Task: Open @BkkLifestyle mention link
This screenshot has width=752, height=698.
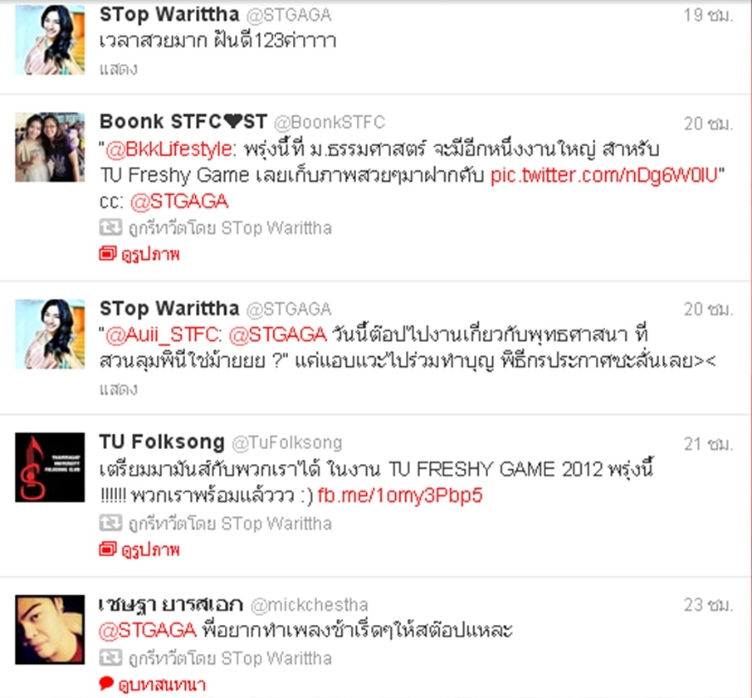Action: pos(168,149)
